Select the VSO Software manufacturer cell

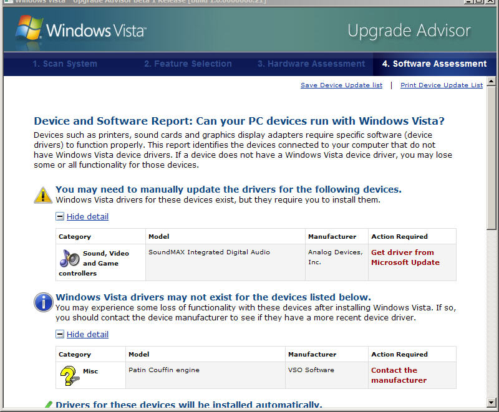[x=326, y=375]
